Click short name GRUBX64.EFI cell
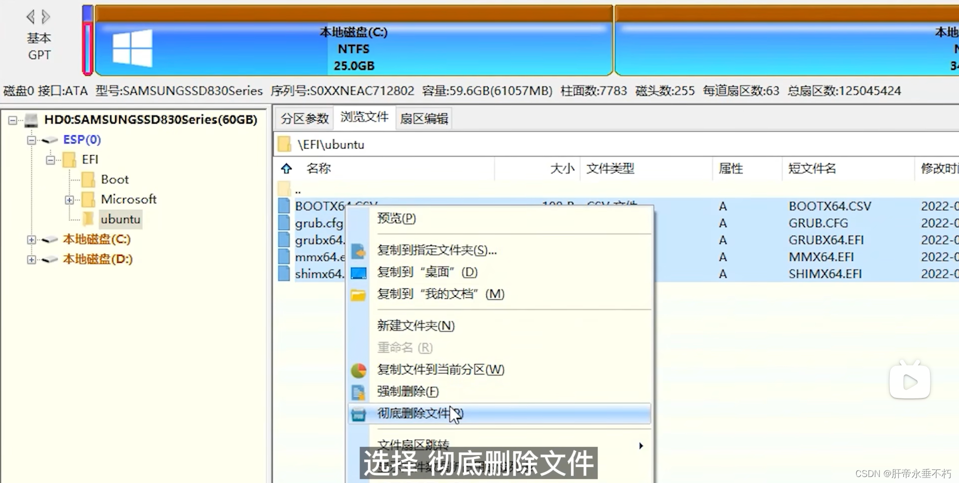Image resolution: width=959 pixels, height=483 pixels. coord(826,240)
